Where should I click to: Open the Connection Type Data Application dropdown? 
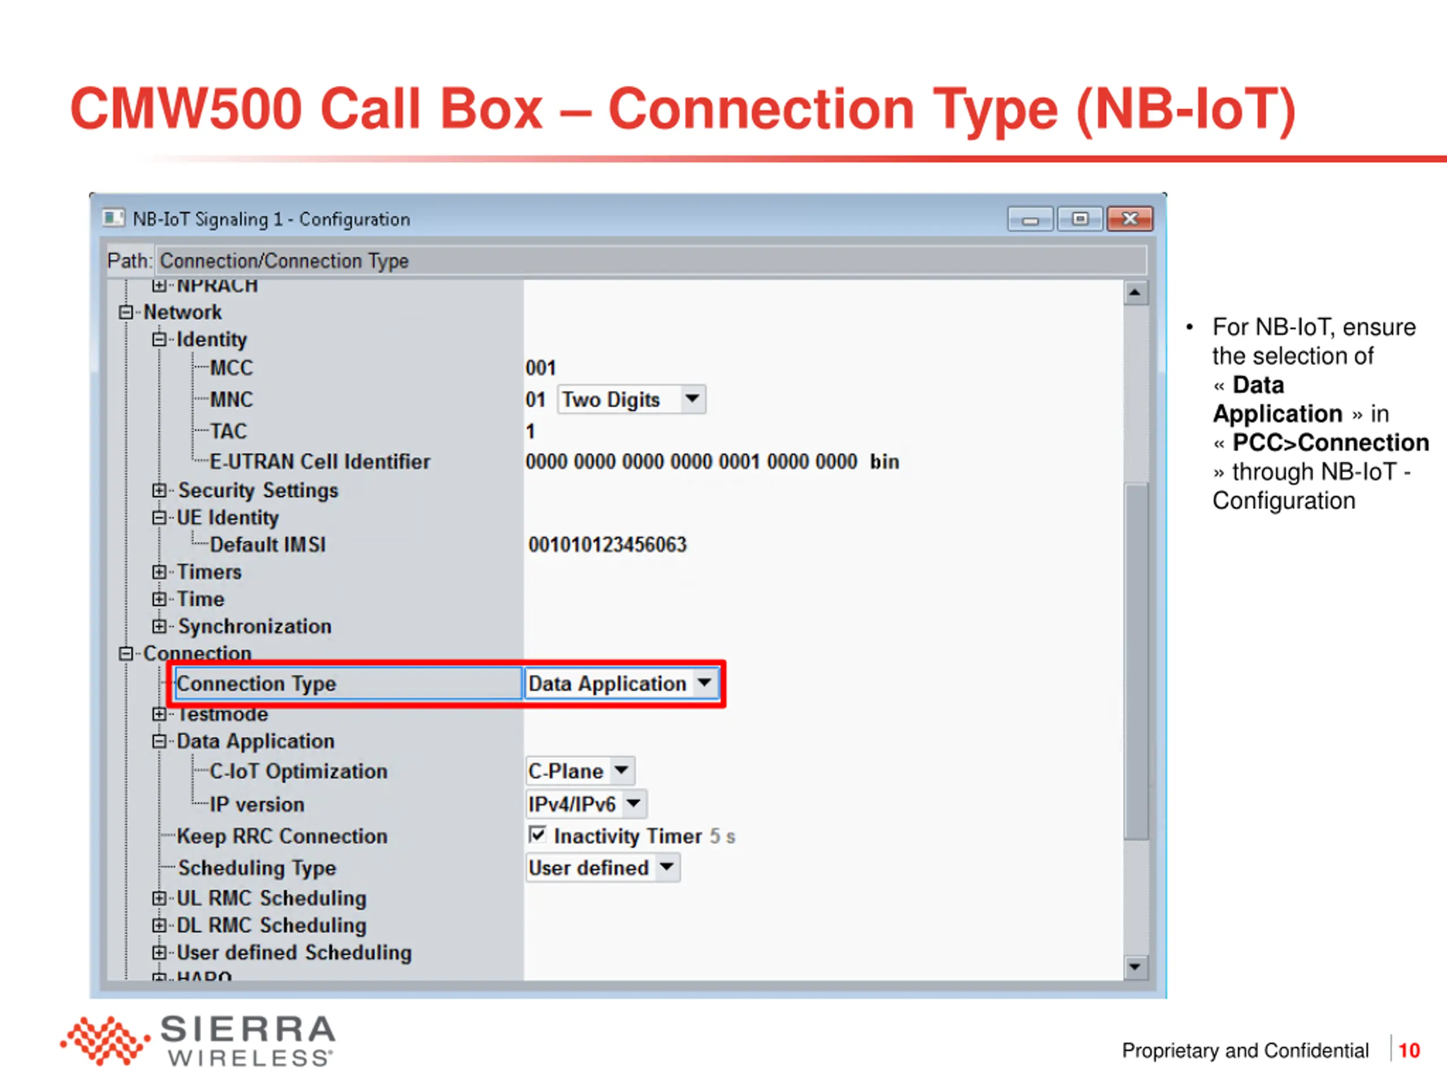(x=704, y=683)
